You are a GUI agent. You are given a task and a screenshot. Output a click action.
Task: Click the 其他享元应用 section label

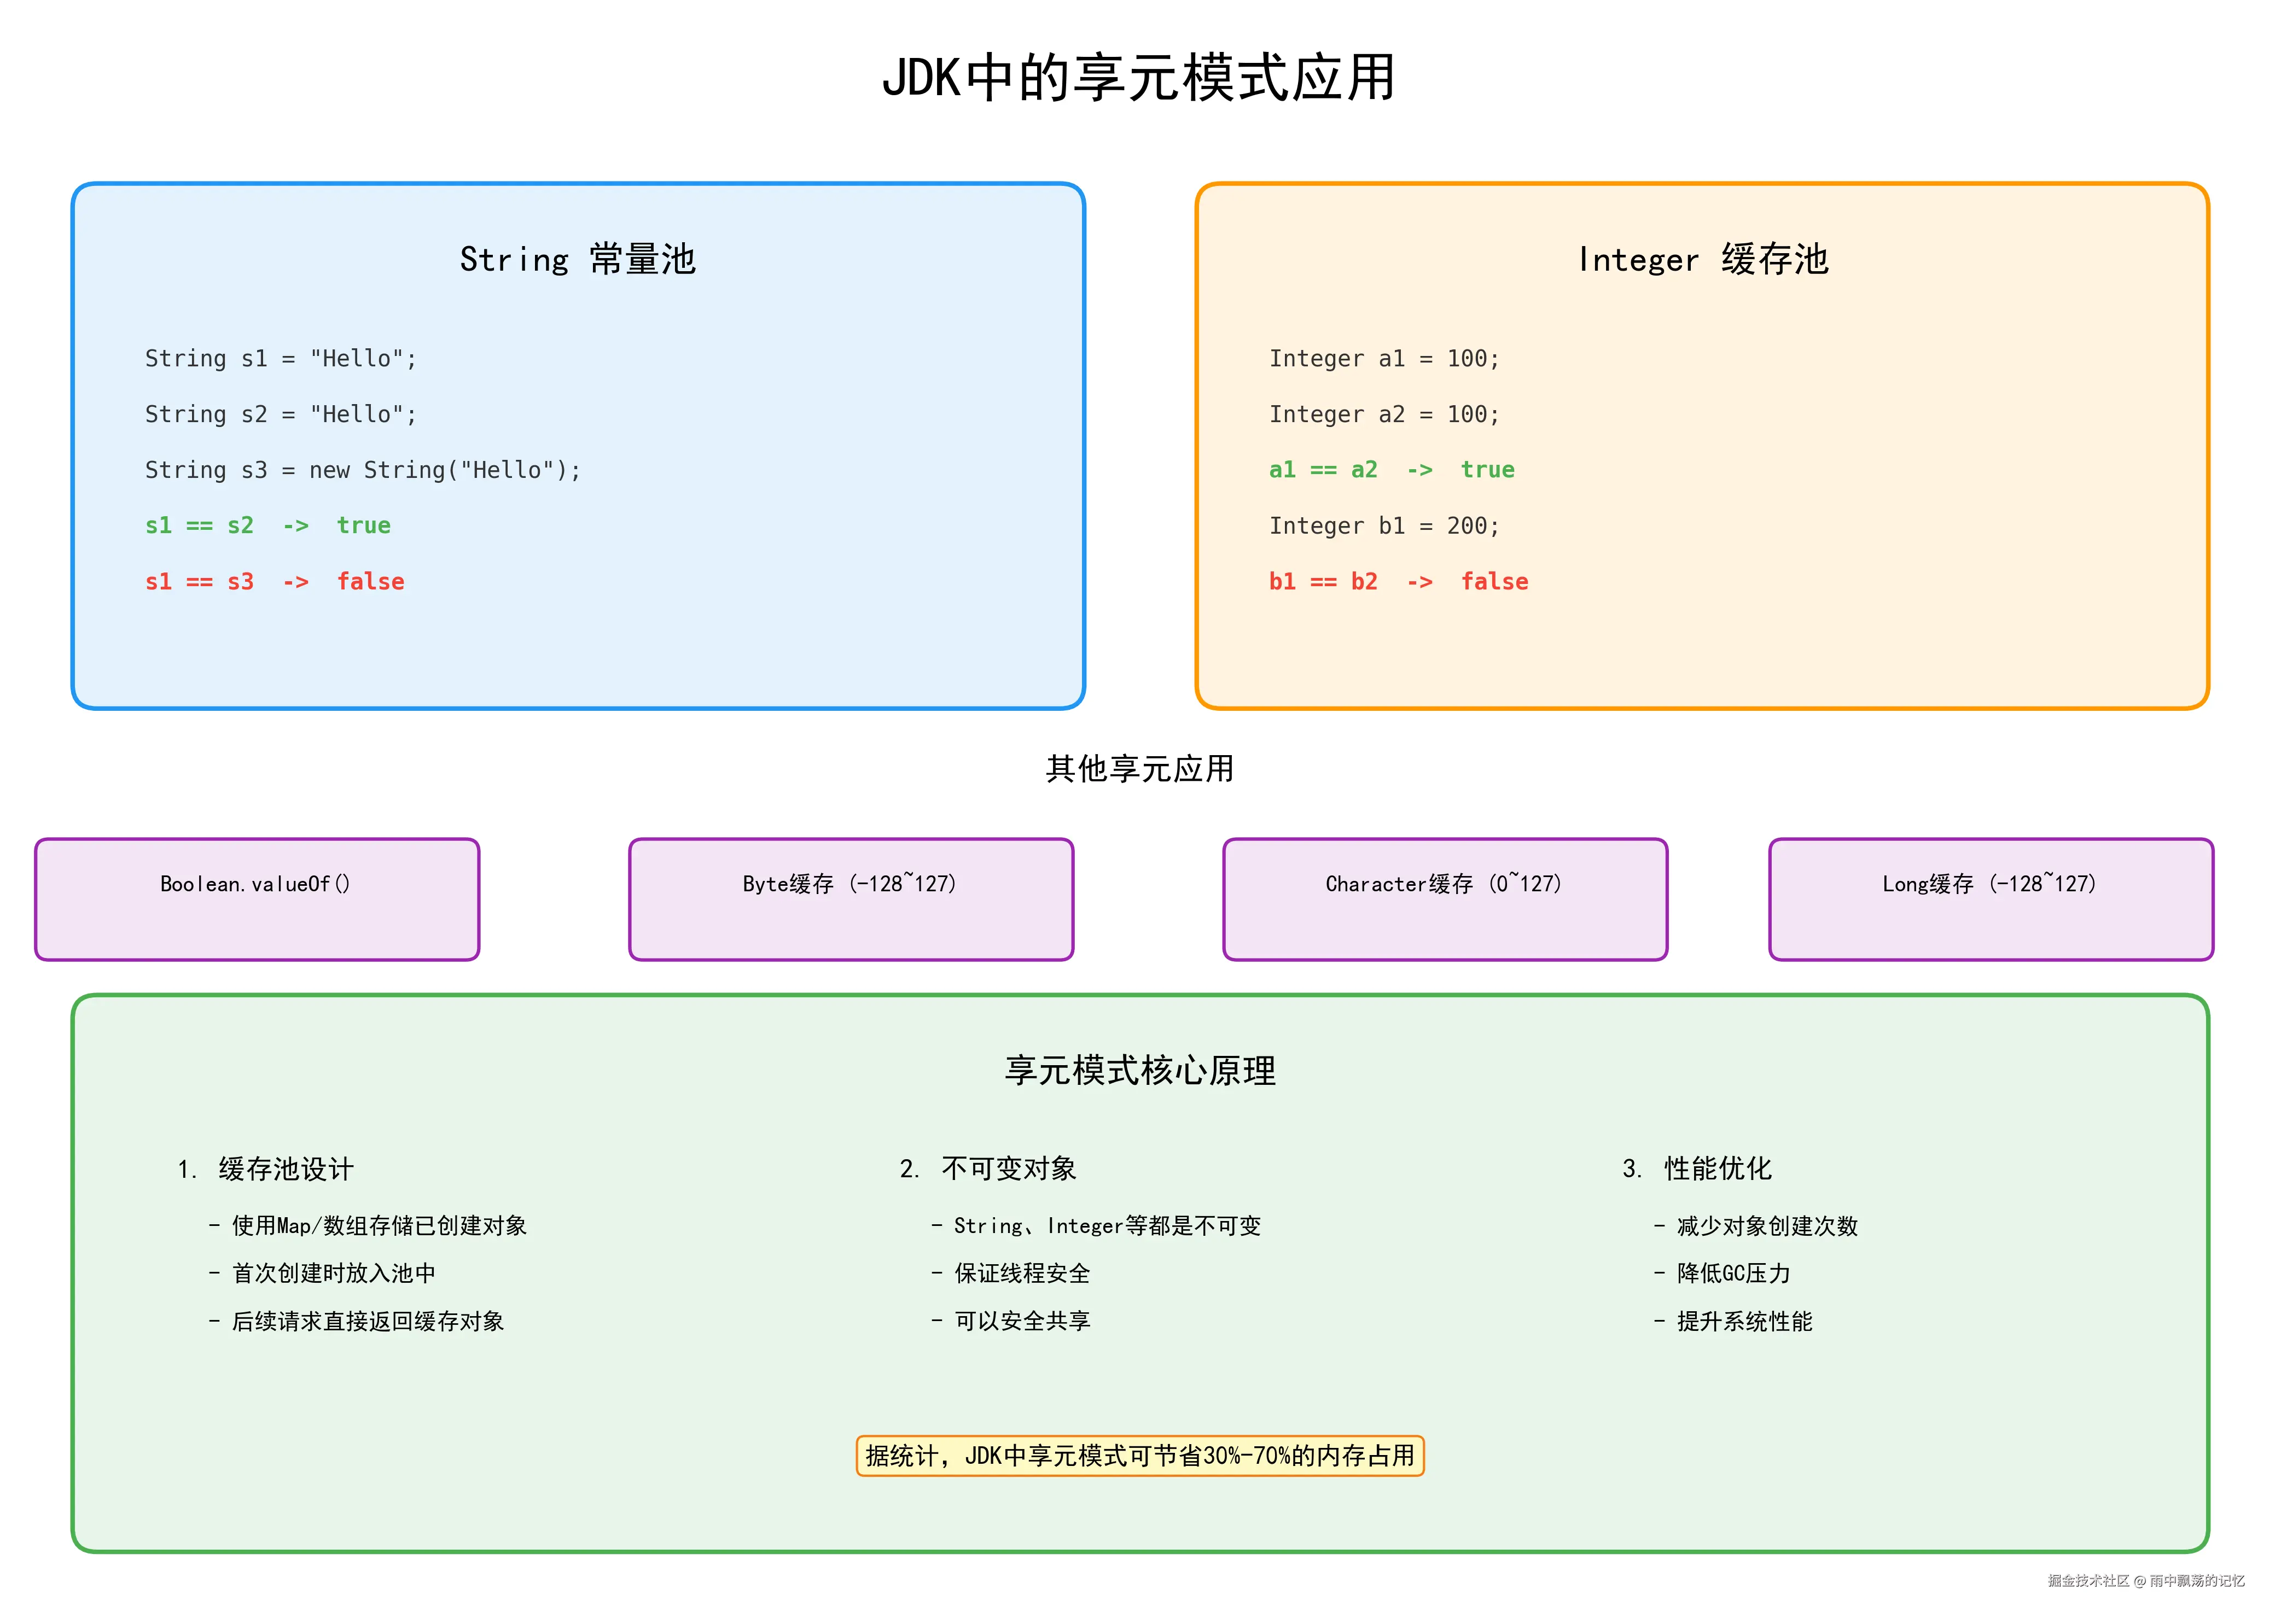1138,769
